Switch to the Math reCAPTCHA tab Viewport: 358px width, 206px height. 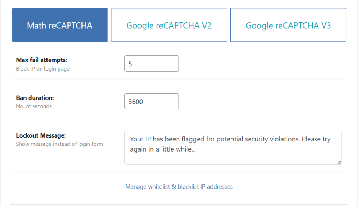pyautogui.click(x=59, y=25)
